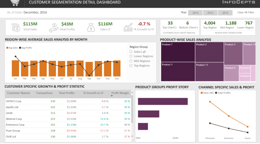
Task: Click the Wholesale Sales ABC data point
Action: pos(210,102)
